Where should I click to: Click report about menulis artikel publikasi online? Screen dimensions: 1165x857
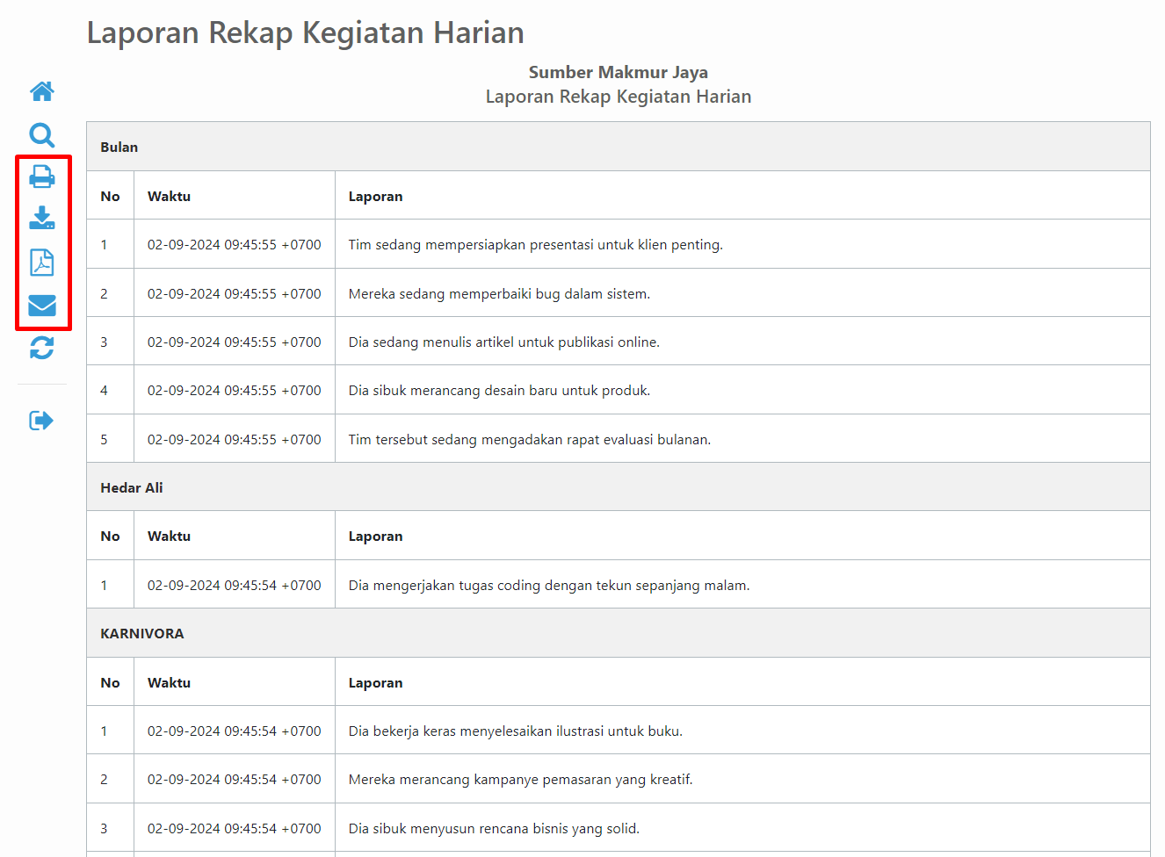[x=503, y=342]
